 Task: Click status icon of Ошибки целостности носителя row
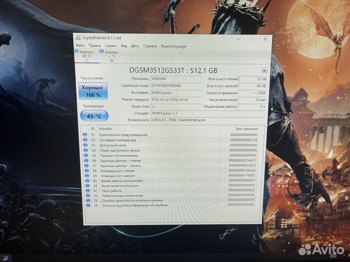pyautogui.click(x=88, y=200)
